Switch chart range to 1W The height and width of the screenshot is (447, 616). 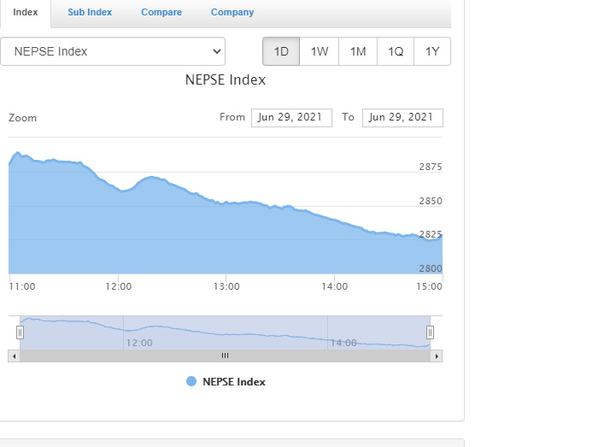[x=320, y=51]
